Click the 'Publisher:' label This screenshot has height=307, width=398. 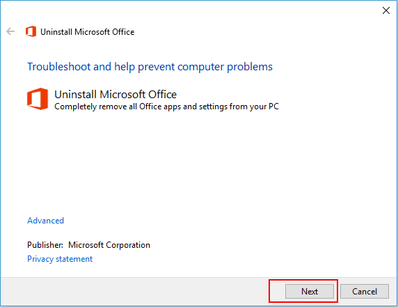[45, 245]
